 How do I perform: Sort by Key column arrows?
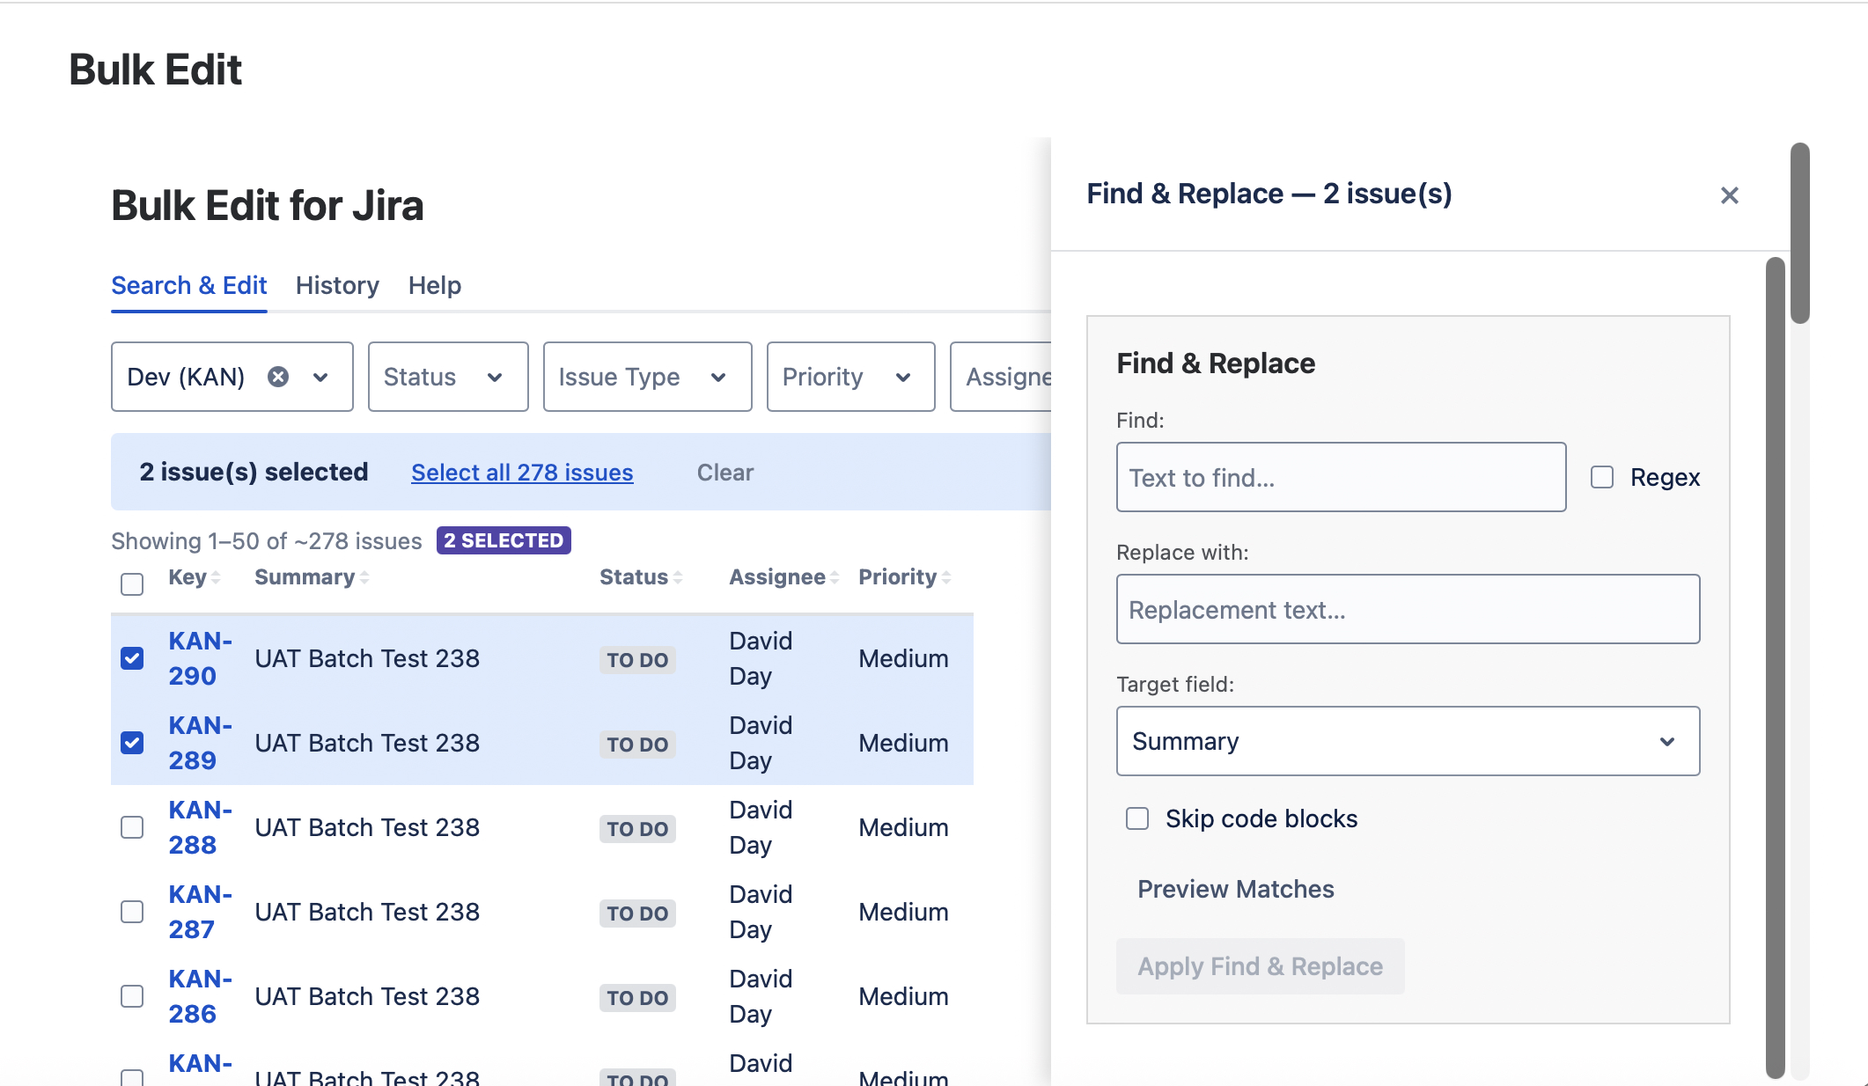216,577
